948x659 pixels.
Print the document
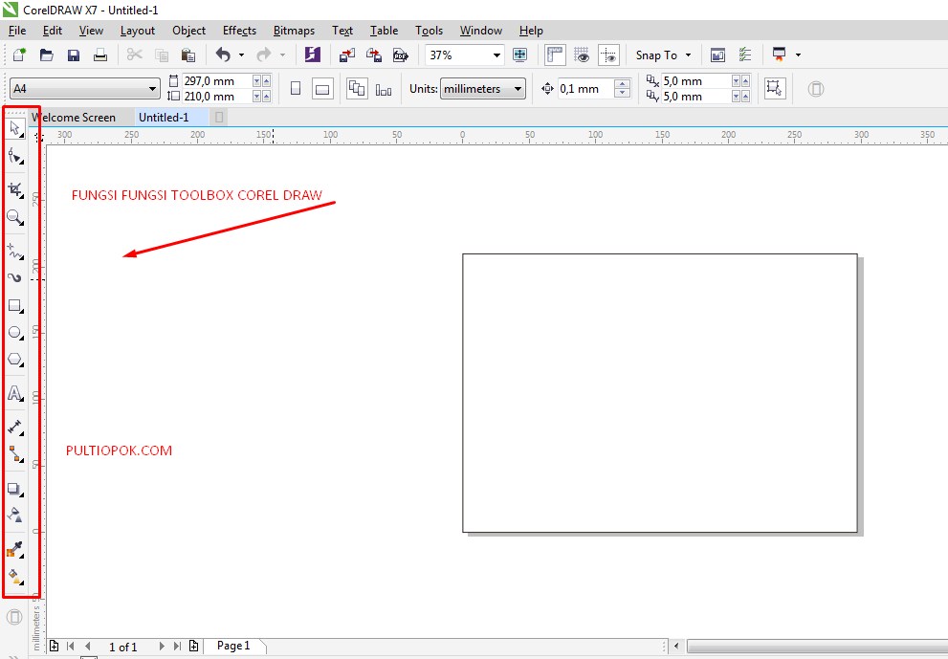tap(100, 55)
